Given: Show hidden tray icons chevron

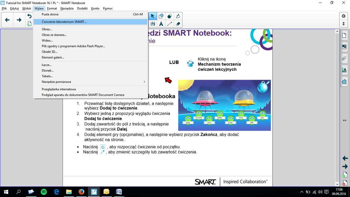Looking at the screenshot, I should click(x=301, y=192).
